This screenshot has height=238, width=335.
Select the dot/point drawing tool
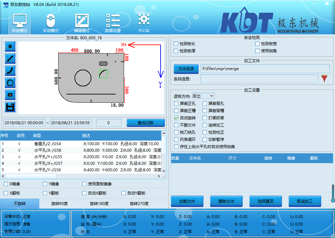coord(10,46)
